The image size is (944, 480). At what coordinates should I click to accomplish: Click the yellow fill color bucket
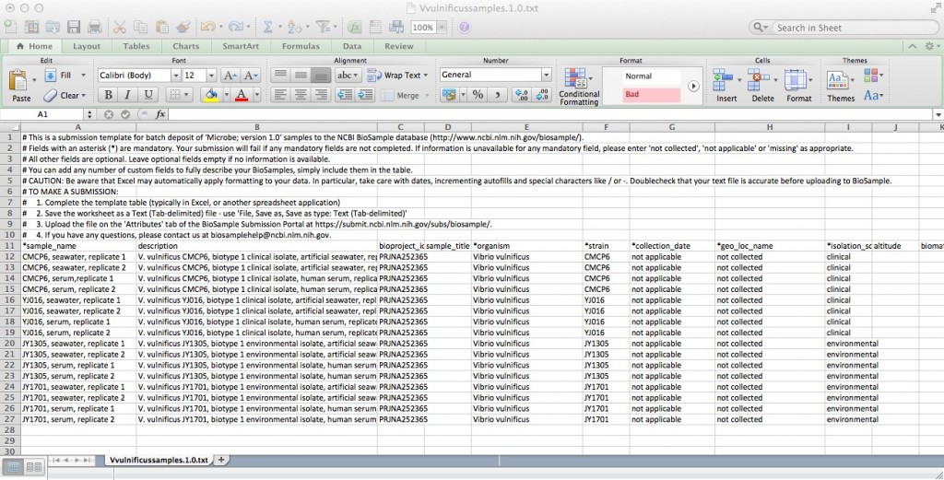211,95
